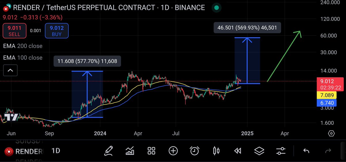The width and height of the screenshot is (346, 162).
Task: Tap the plus add symbol icon
Action: (173, 151)
